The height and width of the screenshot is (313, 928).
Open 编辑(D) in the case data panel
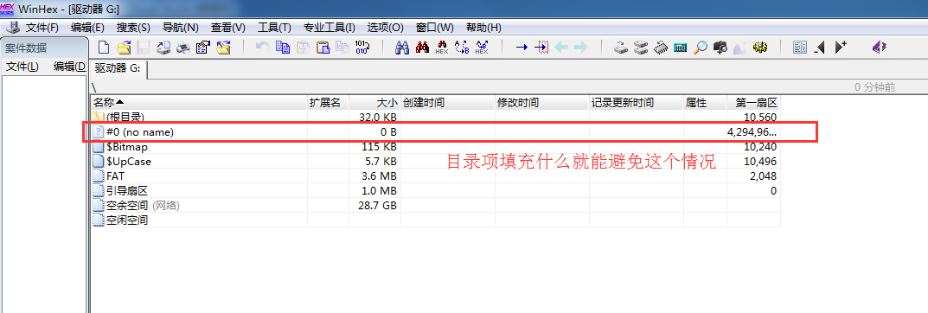point(70,67)
